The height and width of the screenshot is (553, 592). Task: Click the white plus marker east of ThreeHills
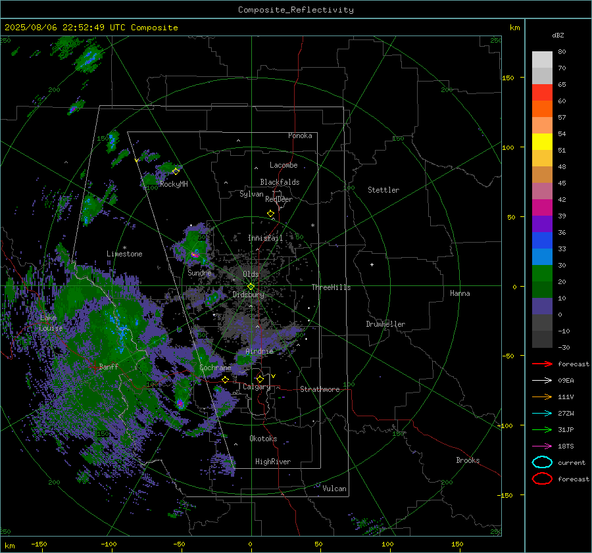click(x=372, y=264)
